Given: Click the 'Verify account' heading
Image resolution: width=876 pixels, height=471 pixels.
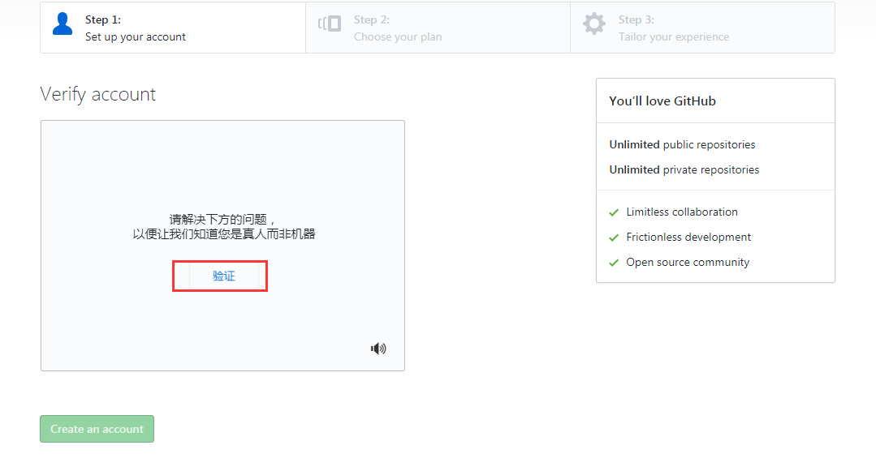Looking at the screenshot, I should click(x=98, y=94).
